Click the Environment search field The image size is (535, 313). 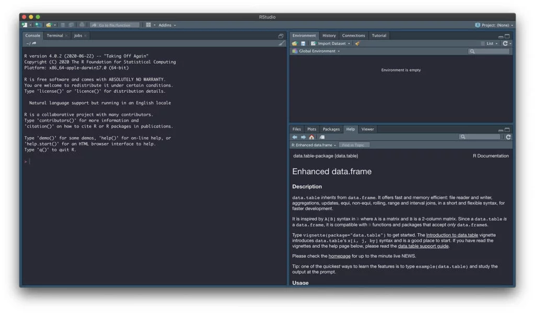point(489,51)
